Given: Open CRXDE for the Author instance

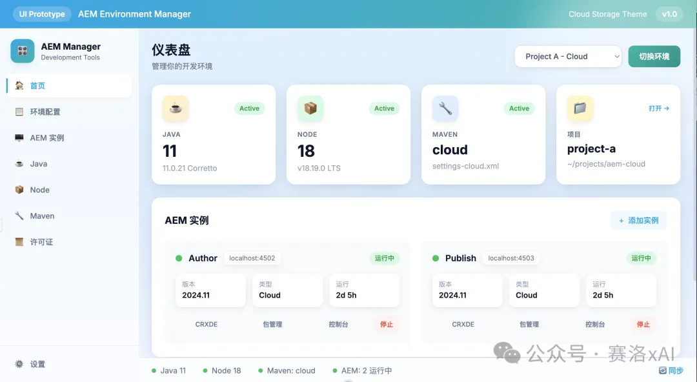Looking at the screenshot, I should [207, 325].
